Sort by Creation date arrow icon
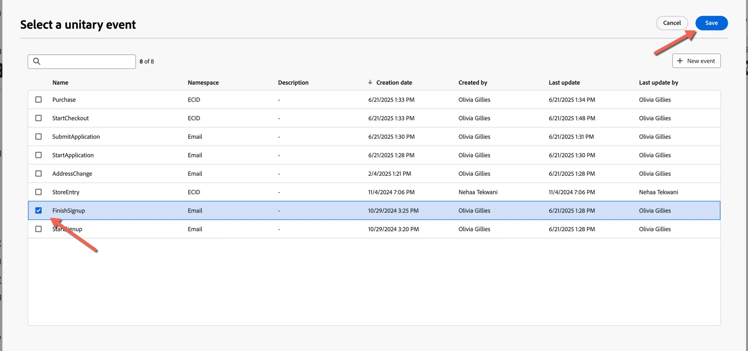748x351 pixels. click(x=370, y=82)
